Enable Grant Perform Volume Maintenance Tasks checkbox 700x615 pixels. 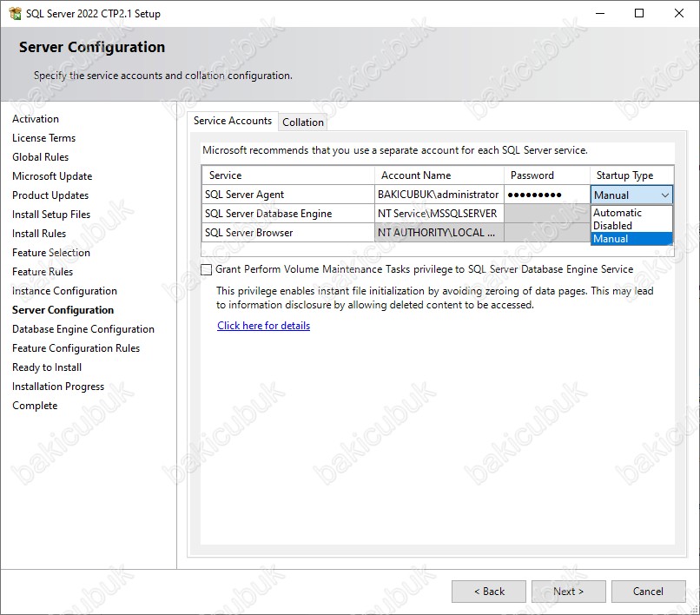[206, 269]
